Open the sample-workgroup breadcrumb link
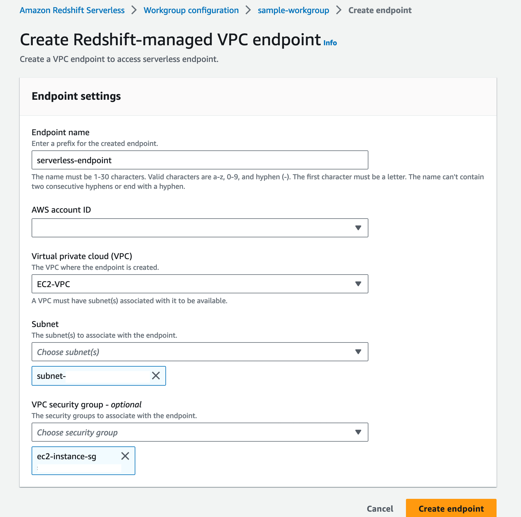This screenshot has width=521, height=517. 293,10
